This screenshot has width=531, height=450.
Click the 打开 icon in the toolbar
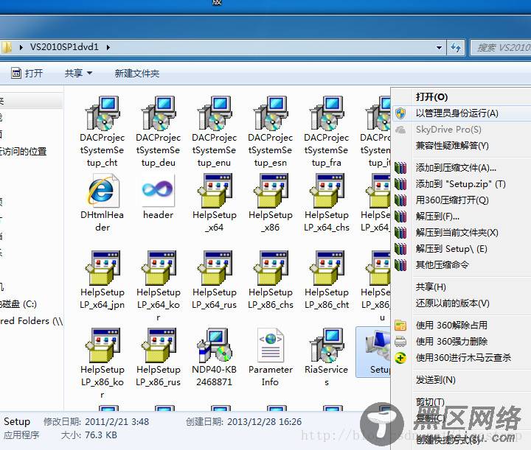click(x=16, y=73)
